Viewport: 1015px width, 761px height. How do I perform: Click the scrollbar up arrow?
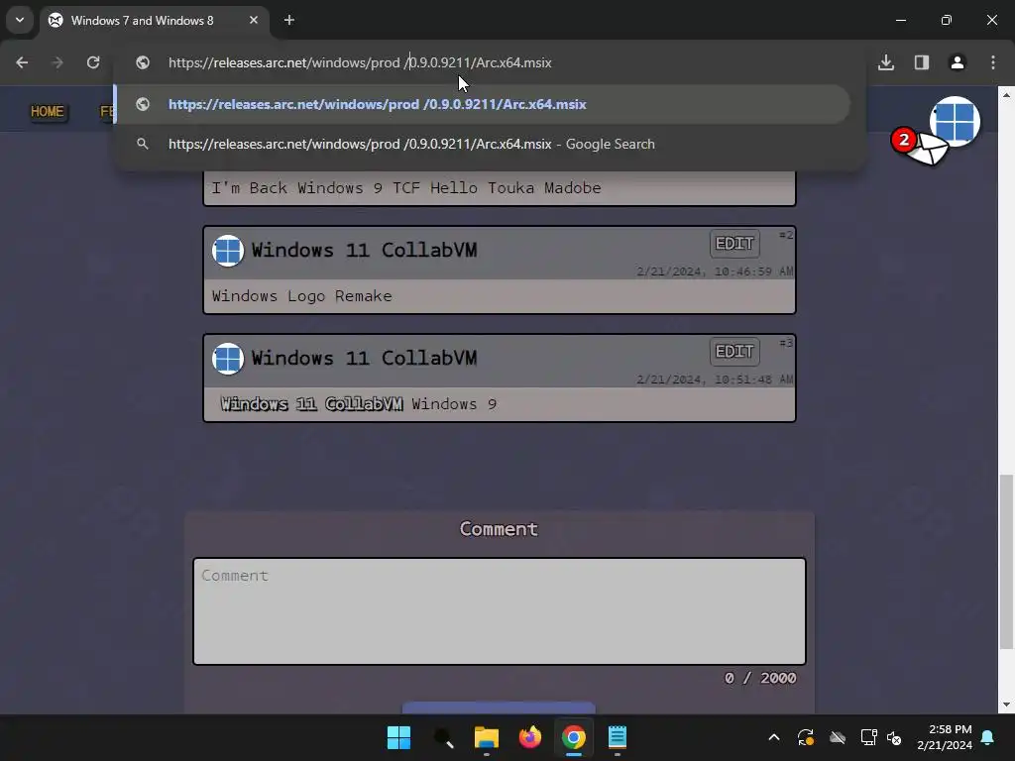tap(1006, 94)
